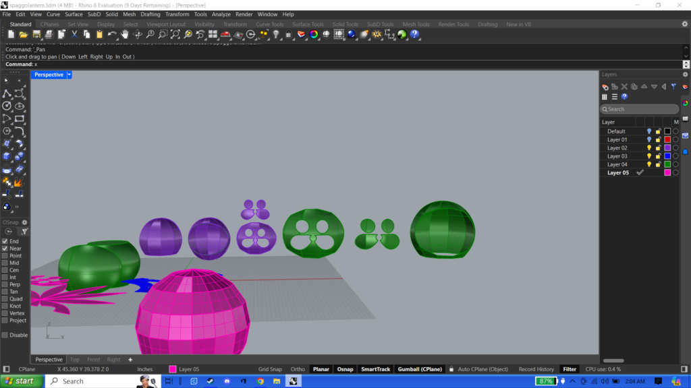Image resolution: width=691 pixels, height=388 pixels.
Task: Click Layer 05 magenta color swatch
Action: pyautogui.click(x=667, y=173)
